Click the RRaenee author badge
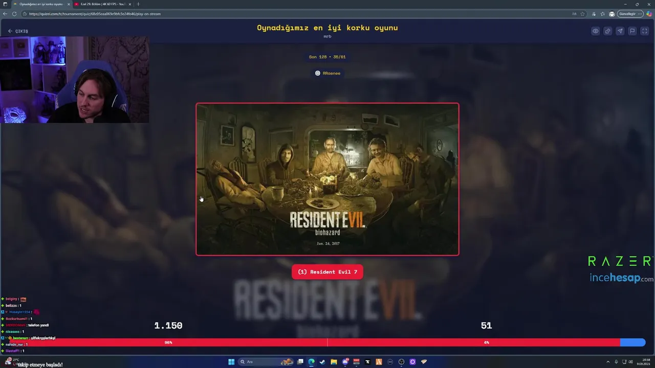Image resolution: width=655 pixels, height=368 pixels. coord(327,73)
